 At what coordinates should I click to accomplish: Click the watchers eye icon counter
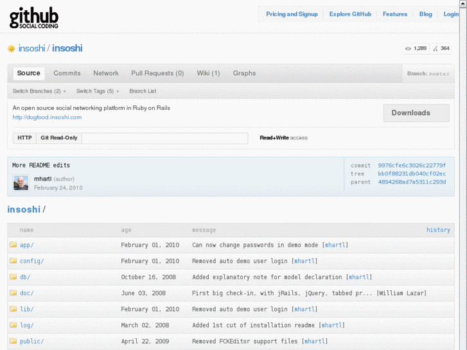[416, 48]
